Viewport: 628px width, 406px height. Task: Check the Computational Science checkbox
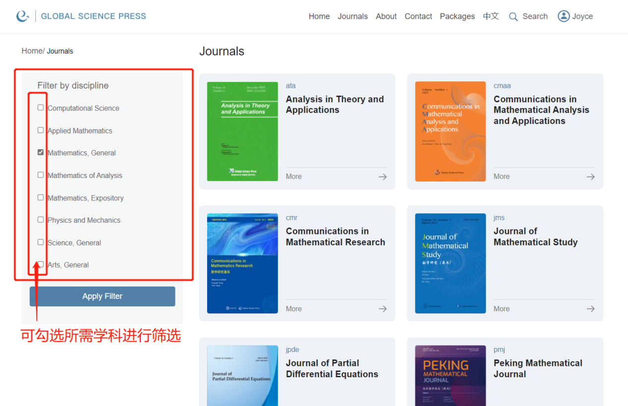[x=41, y=108]
